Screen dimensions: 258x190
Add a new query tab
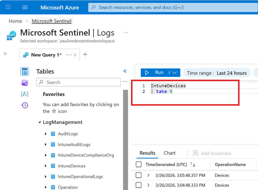coord(85,54)
